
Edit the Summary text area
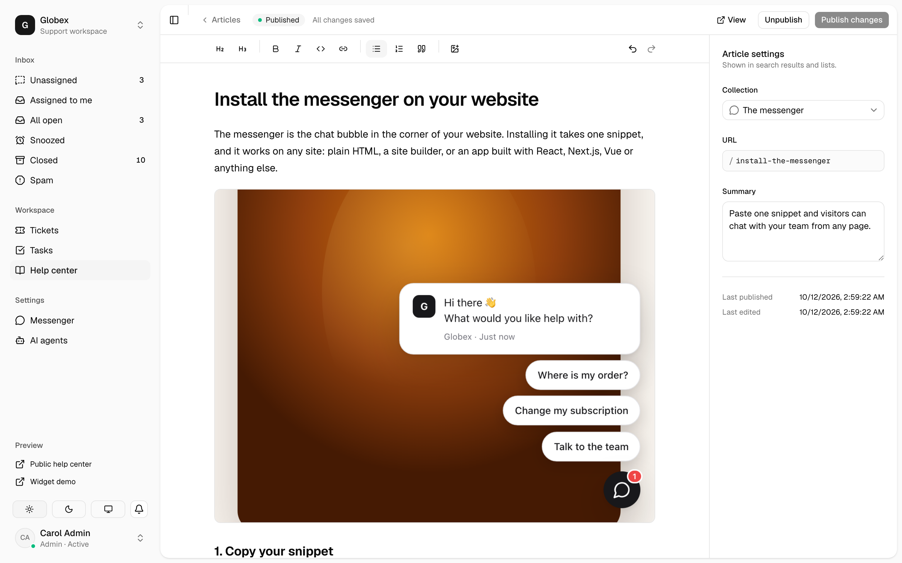coord(803,231)
